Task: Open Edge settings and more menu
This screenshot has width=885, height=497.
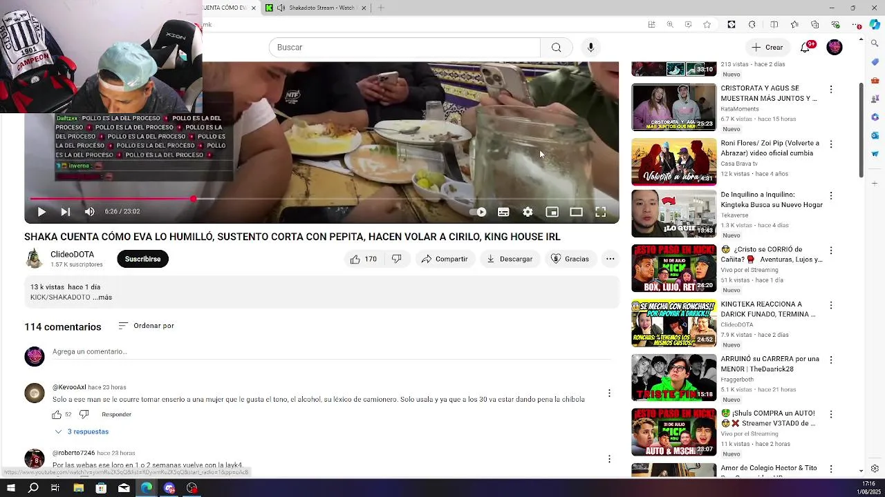Action: tap(856, 25)
